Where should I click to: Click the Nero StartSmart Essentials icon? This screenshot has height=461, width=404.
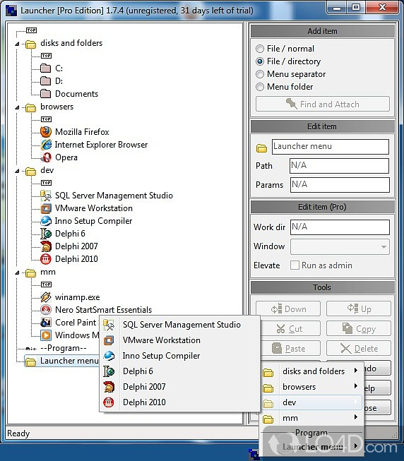point(46,310)
